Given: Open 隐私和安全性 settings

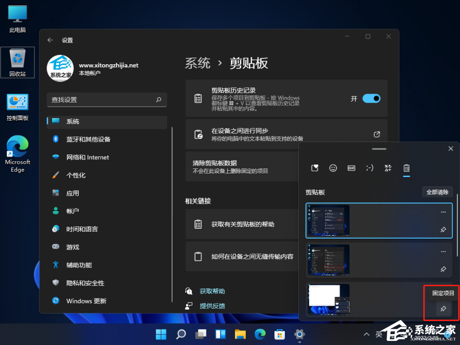Looking at the screenshot, I should tap(107, 283).
